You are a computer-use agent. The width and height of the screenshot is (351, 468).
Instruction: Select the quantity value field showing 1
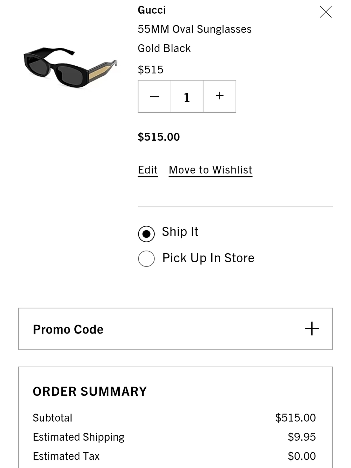(x=187, y=96)
